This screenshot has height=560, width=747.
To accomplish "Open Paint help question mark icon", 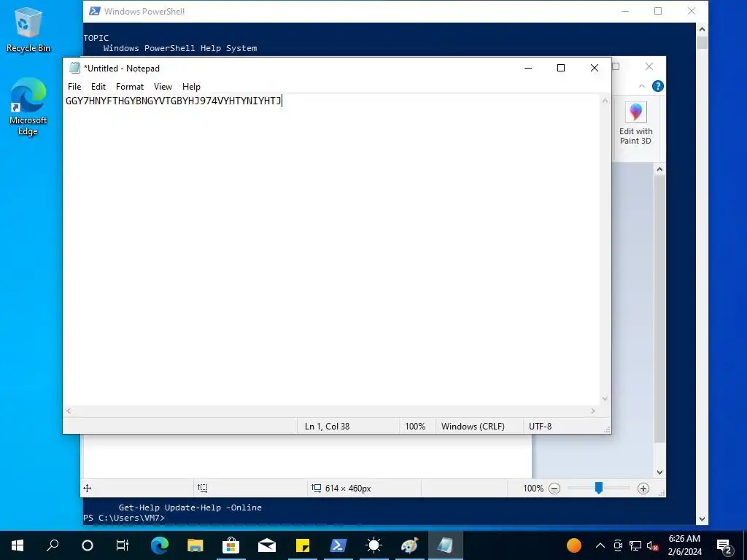I will (657, 86).
